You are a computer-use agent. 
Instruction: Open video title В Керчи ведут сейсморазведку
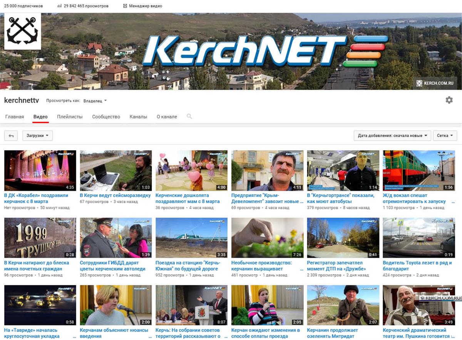point(115,195)
